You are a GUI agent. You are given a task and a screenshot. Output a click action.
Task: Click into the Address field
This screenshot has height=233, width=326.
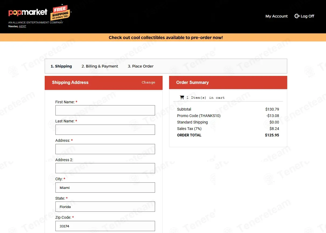coord(105,149)
